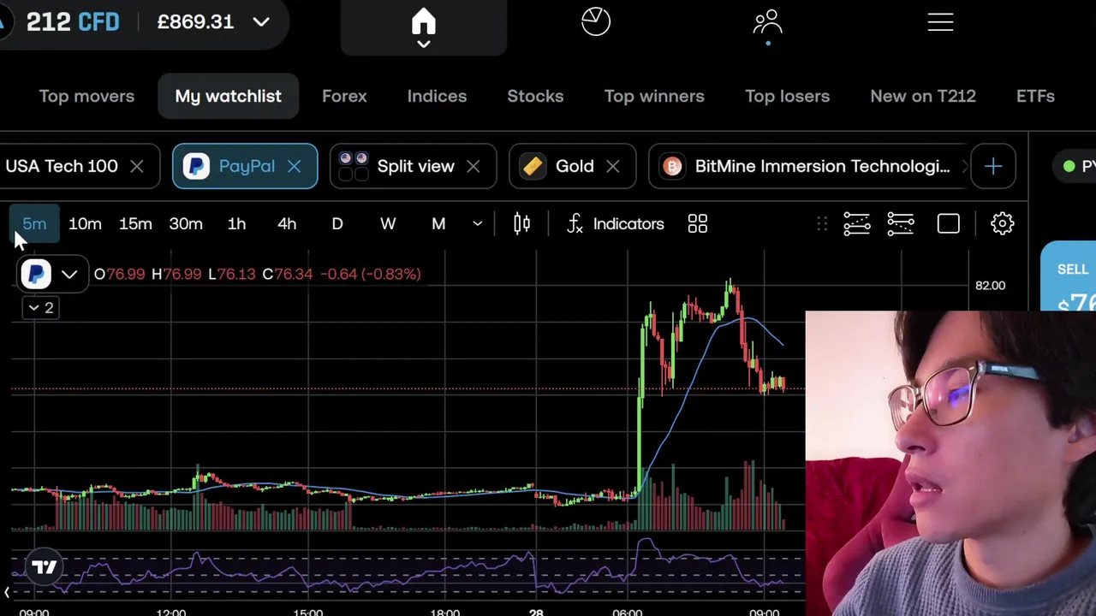Image resolution: width=1096 pixels, height=616 pixels.
Task: Click the SELL button
Action: coord(1070,277)
